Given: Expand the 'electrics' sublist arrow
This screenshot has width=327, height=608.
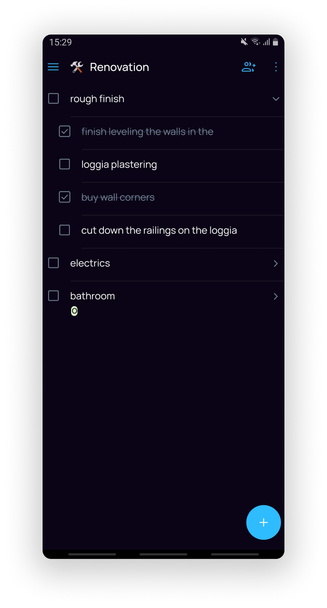Looking at the screenshot, I should [275, 263].
